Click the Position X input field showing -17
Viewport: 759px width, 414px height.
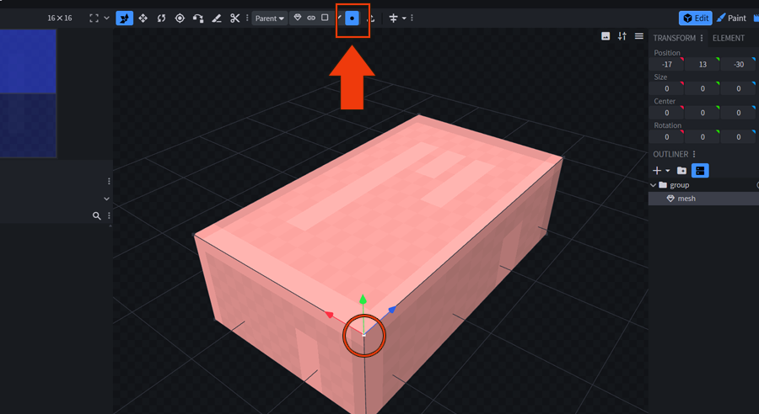point(666,65)
